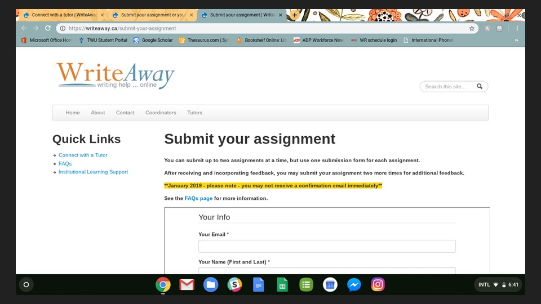Reload the current page
Image resolution: width=541 pixels, height=304 pixels.
point(48,28)
